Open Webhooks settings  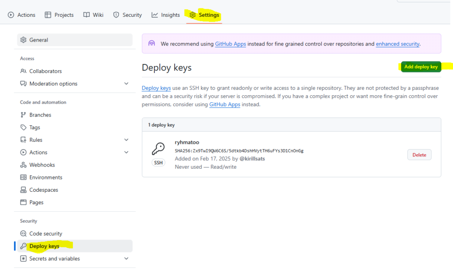pyautogui.click(x=75, y=165)
